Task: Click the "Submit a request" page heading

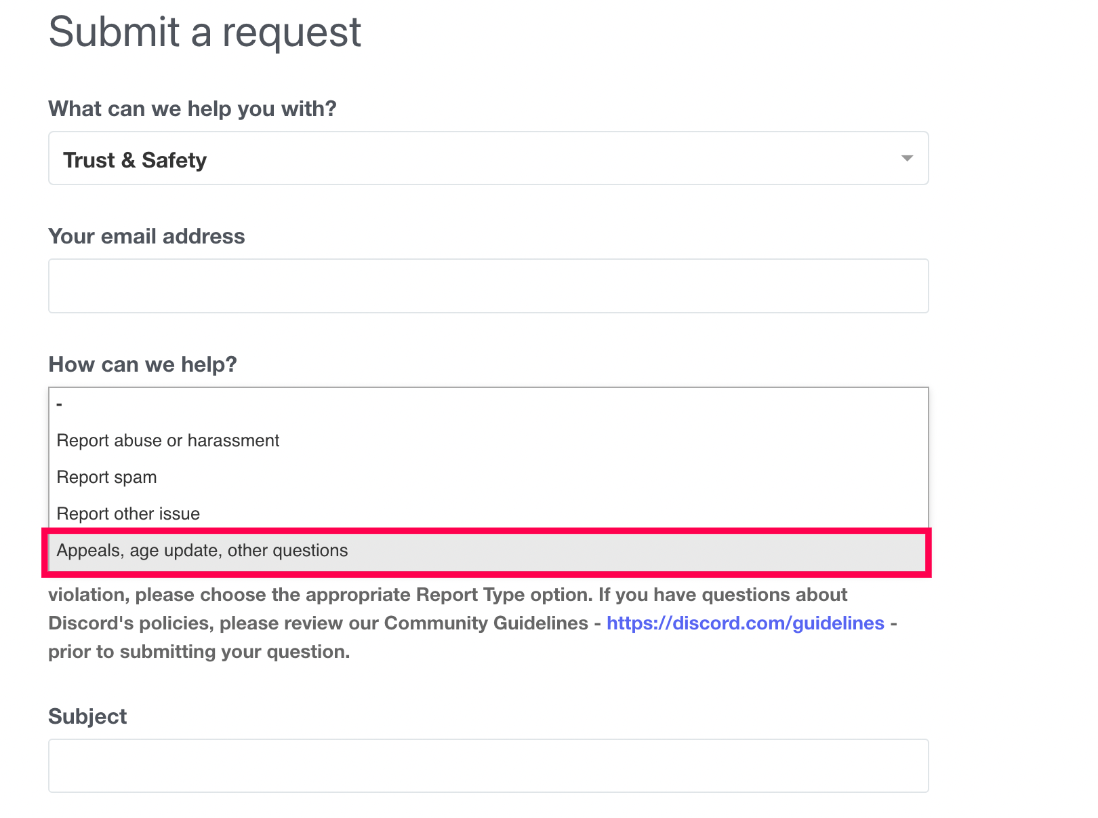Action: (205, 32)
